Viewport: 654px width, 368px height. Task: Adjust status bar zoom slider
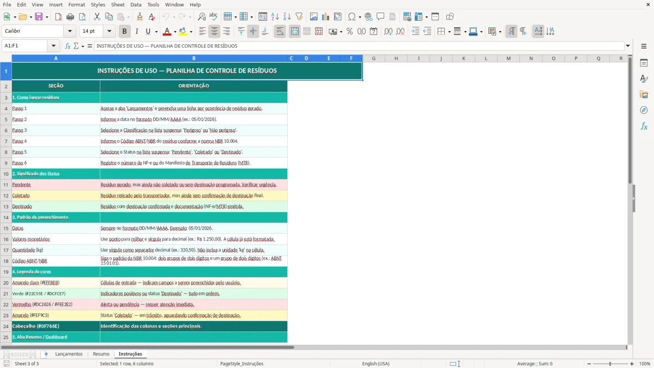610,364
